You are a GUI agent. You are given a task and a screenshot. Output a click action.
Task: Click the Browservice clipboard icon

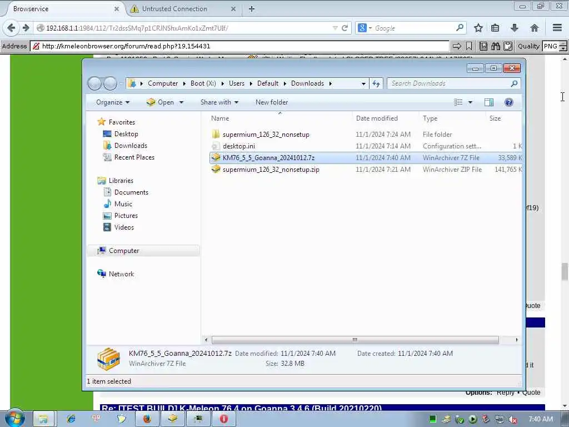click(x=508, y=46)
